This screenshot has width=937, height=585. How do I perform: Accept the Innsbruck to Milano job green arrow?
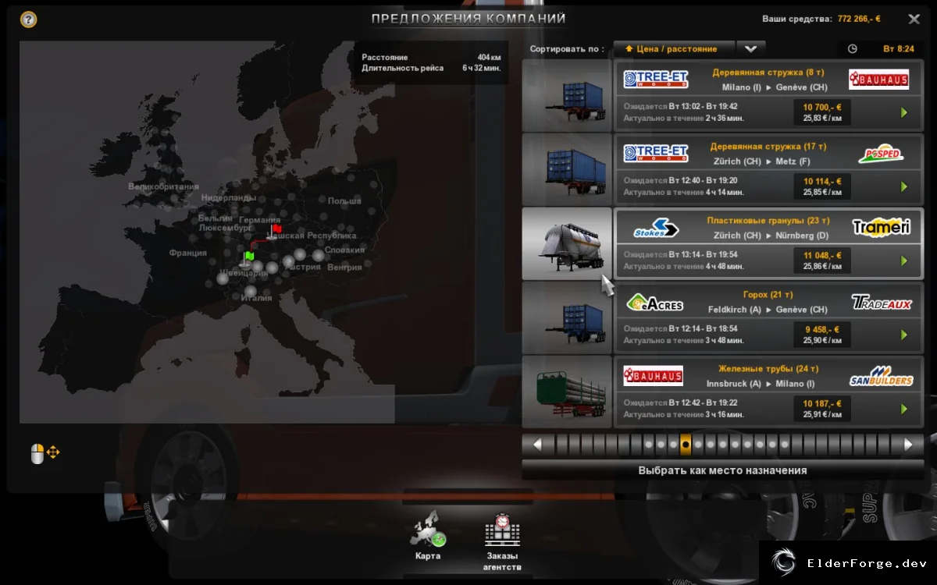904,409
